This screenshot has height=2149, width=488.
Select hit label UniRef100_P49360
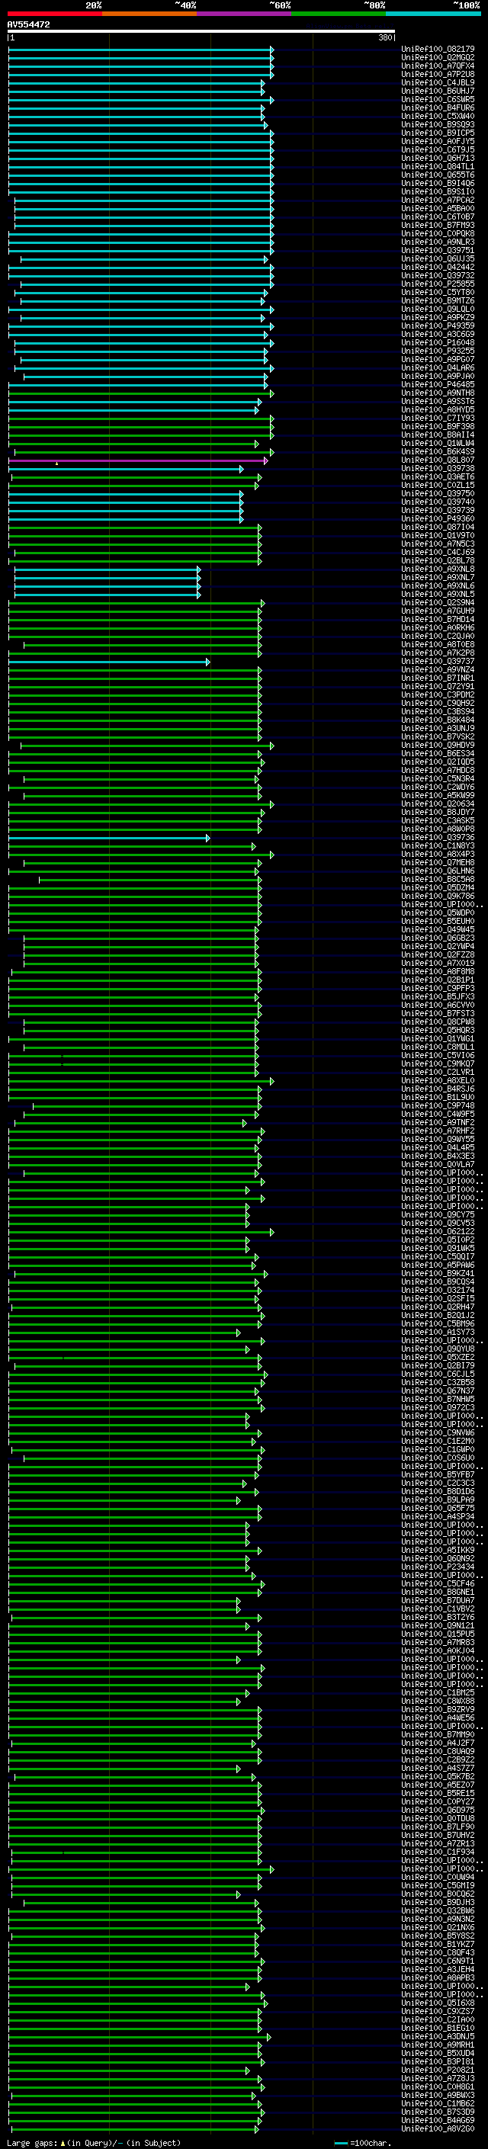pyautogui.click(x=438, y=519)
